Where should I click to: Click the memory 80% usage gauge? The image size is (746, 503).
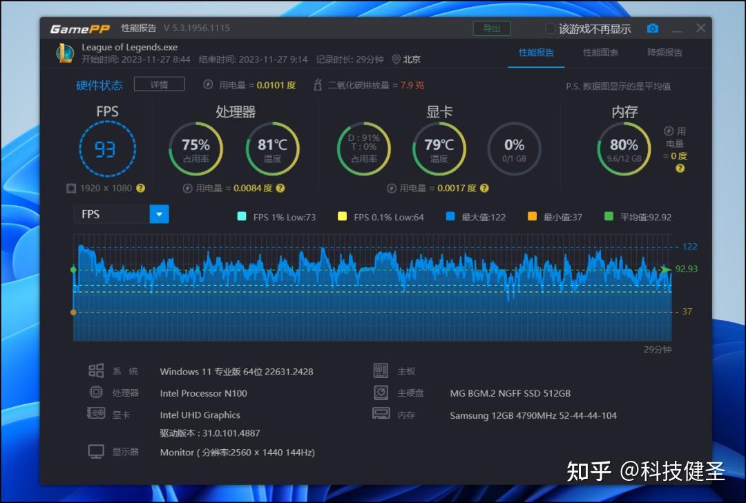click(624, 149)
